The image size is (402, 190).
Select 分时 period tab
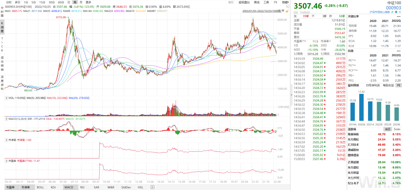click(x=9, y=2)
